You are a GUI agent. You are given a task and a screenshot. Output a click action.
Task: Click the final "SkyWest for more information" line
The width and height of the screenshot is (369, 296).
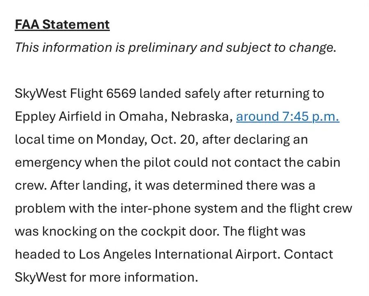(x=106, y=277)
